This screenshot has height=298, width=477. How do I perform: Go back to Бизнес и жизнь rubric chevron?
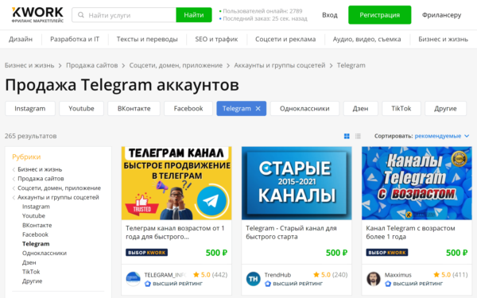click(14, 170)
